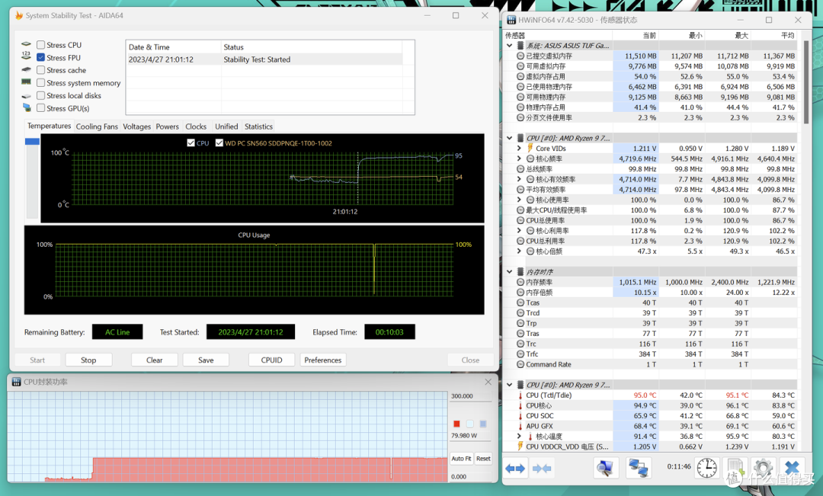Enable the Stress CPU checkbox
The height and width of the screenshot is (496, 823).
(40, 45)
